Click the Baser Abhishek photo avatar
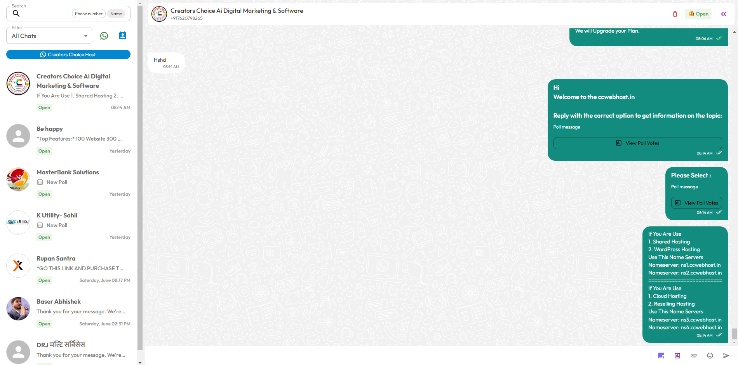738x365 pixels. pos(18,309)
